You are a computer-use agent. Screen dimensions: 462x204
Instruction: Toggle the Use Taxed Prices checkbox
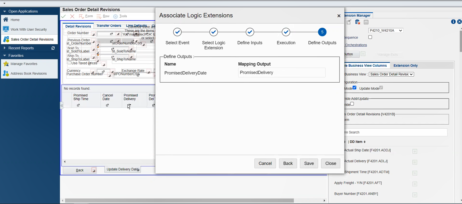(x=70, y=63)
